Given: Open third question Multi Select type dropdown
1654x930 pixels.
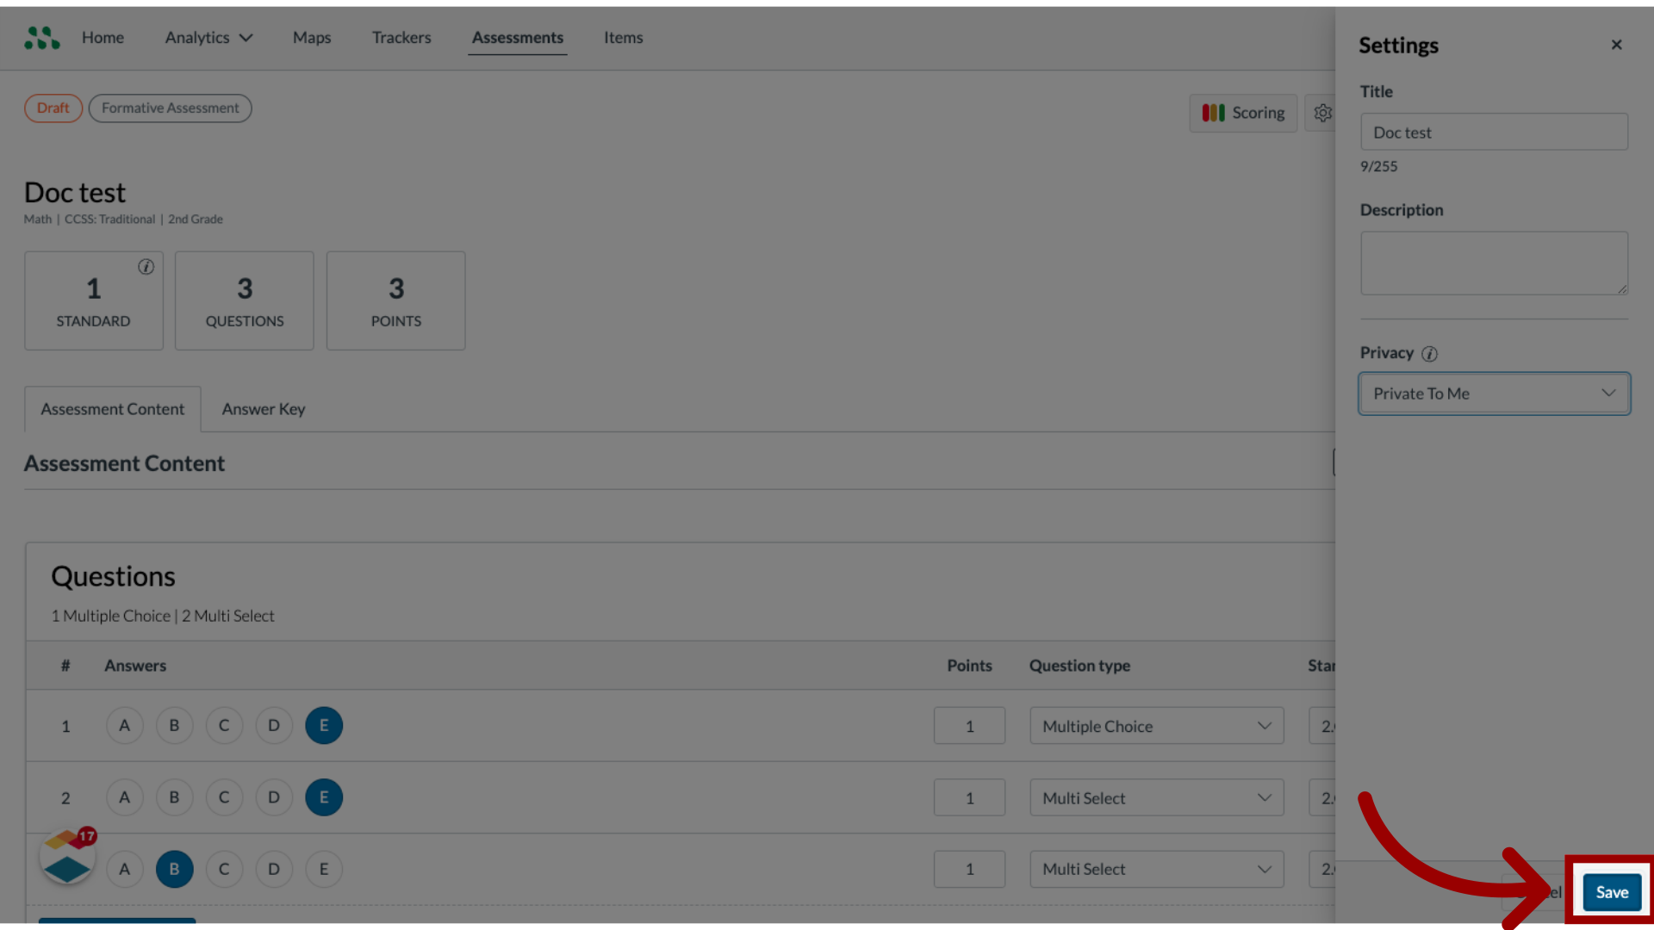Looking at the screenshot, I should tap(1156, 870).
